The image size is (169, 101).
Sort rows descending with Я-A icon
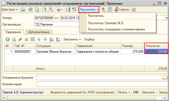58,39
